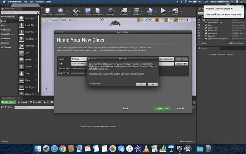Toggle visibility of SkyLight actor
Screen dimensions: 246x154
click(199, 36)
